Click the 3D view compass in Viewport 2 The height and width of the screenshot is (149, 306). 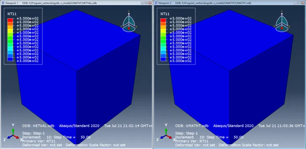coord(282,21)
